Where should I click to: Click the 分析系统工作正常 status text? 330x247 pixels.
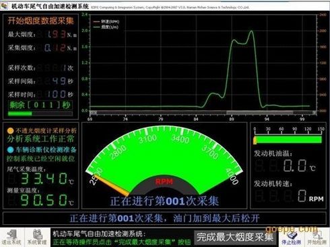(x=40, y=139)
